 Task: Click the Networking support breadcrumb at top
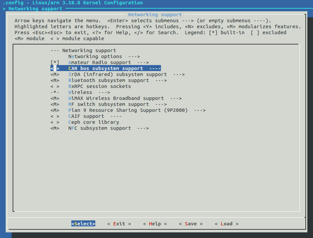35,9
